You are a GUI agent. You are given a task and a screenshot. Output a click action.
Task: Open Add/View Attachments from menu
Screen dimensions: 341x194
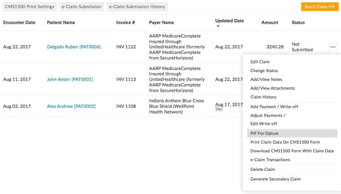[273, 88]
